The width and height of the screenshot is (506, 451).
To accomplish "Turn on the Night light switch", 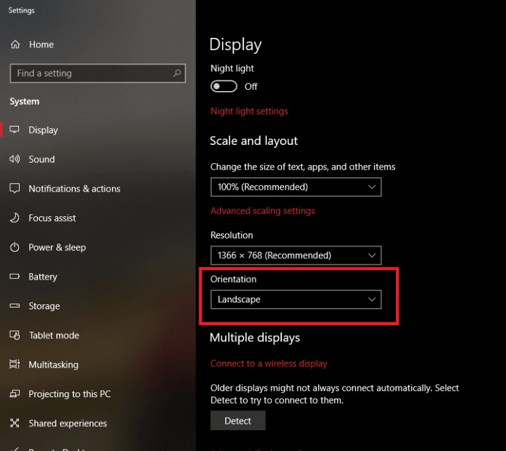I will 224,86.
